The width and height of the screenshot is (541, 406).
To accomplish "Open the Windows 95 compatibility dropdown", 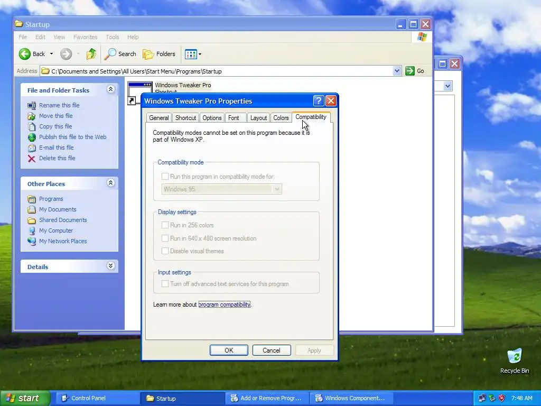I will tap(277, 189).
